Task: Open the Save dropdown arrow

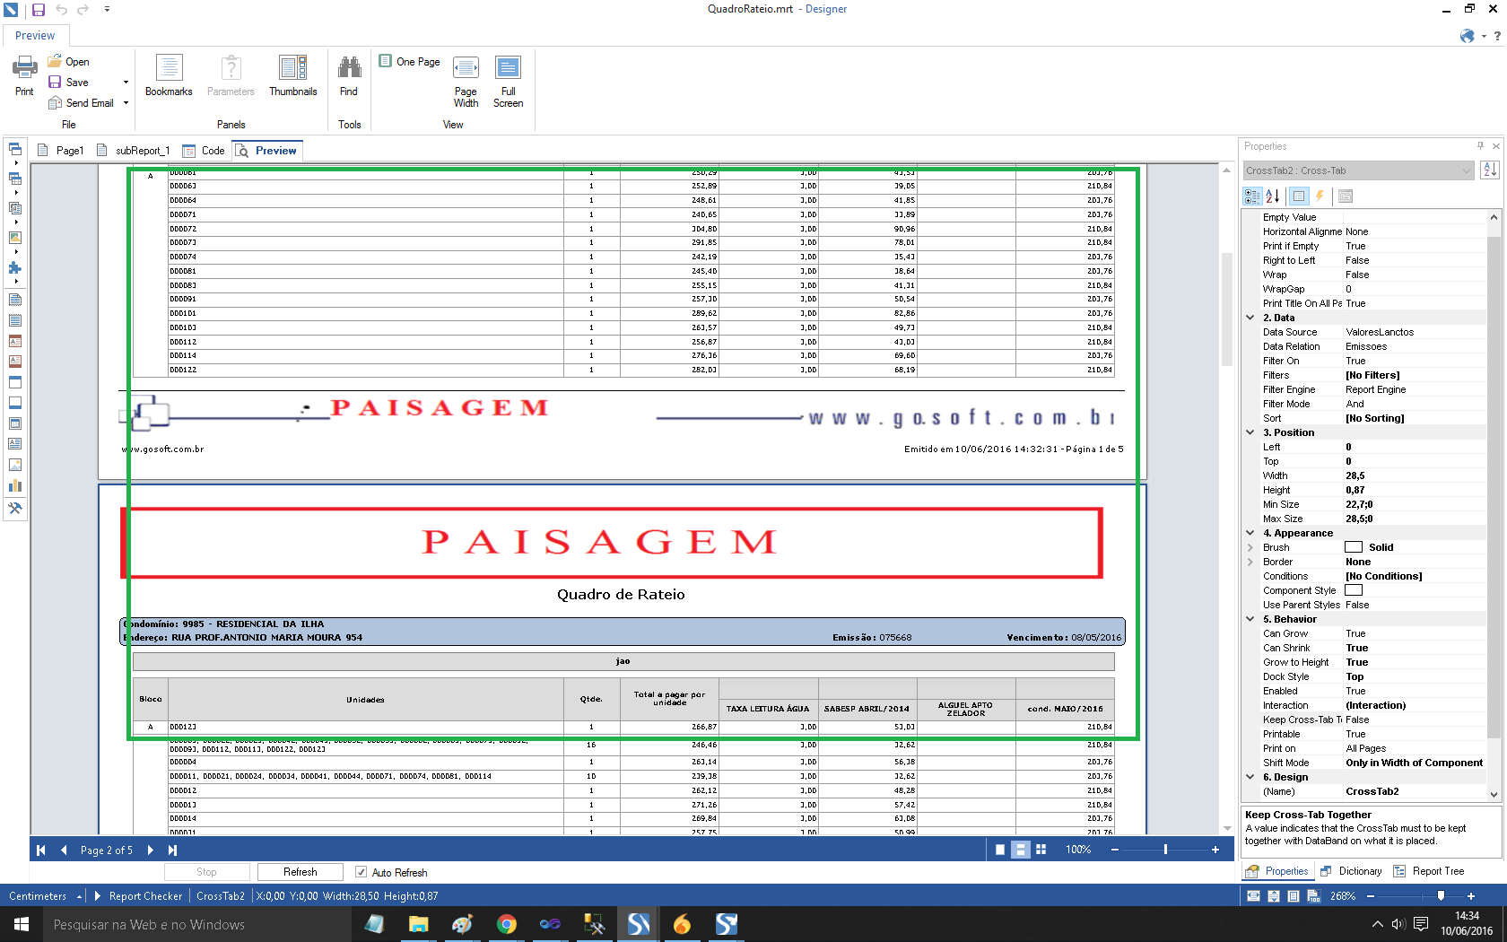Action: point(126,83)
